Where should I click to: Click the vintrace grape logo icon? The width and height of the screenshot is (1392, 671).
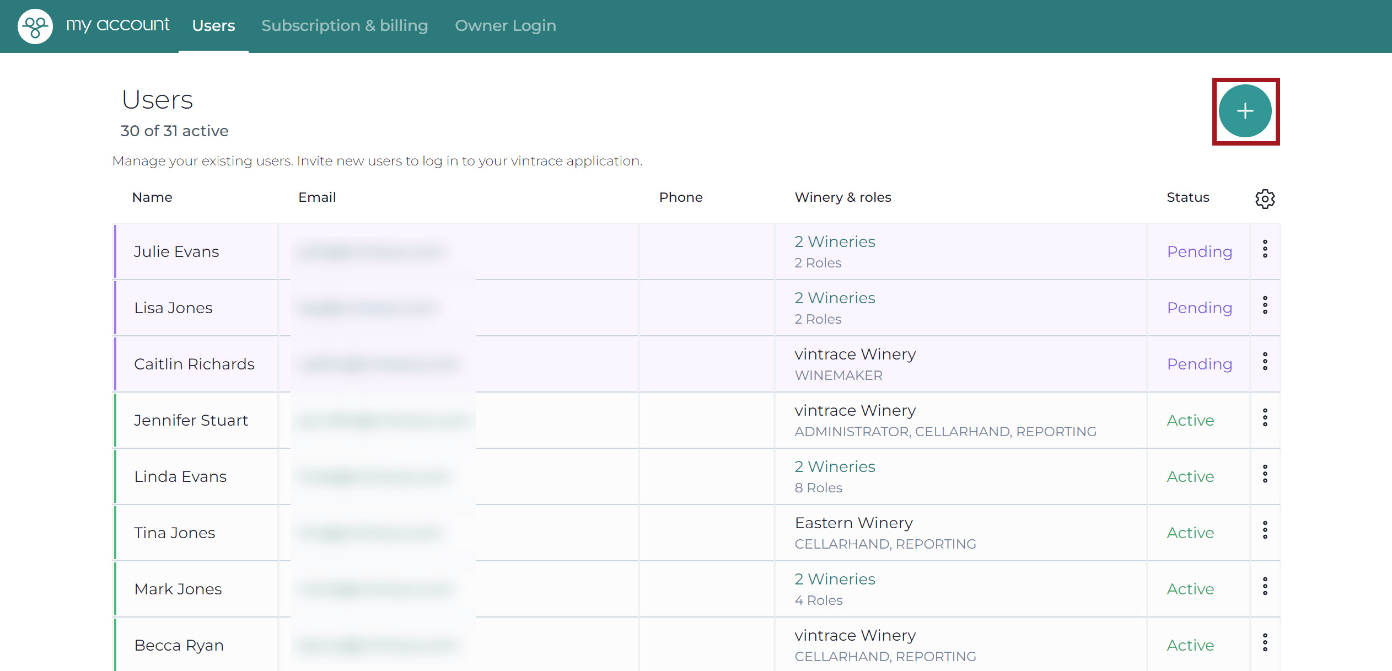(35, 26)
